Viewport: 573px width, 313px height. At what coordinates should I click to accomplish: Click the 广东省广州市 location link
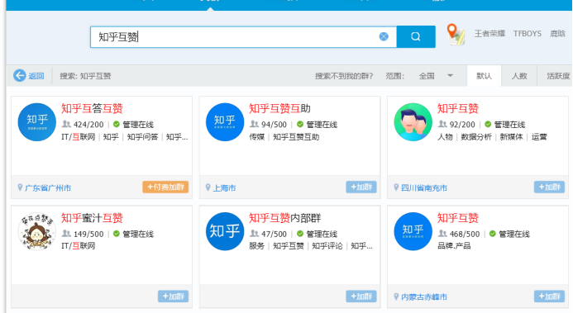tap(48, 187)
